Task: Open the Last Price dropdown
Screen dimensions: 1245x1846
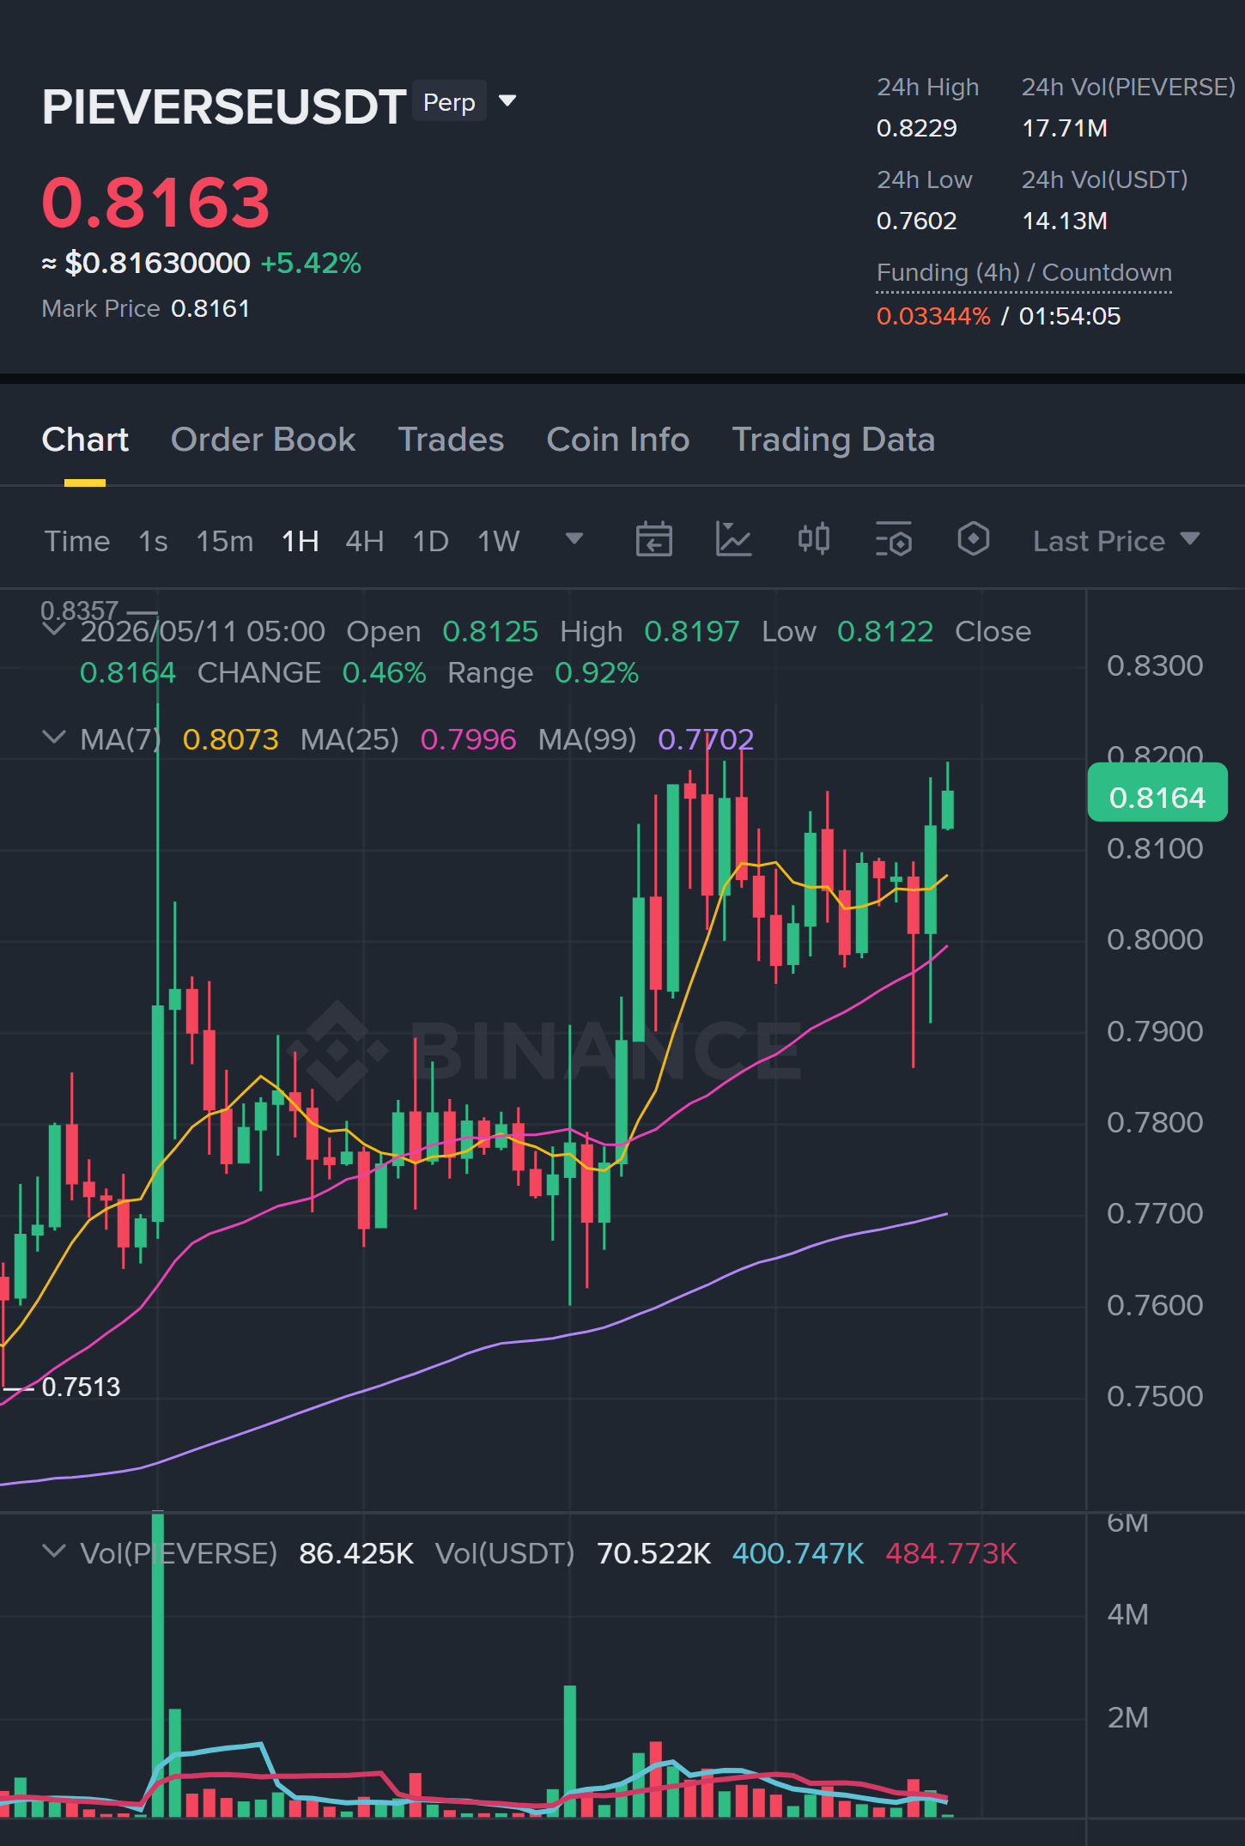Action: click(1115, 541)
